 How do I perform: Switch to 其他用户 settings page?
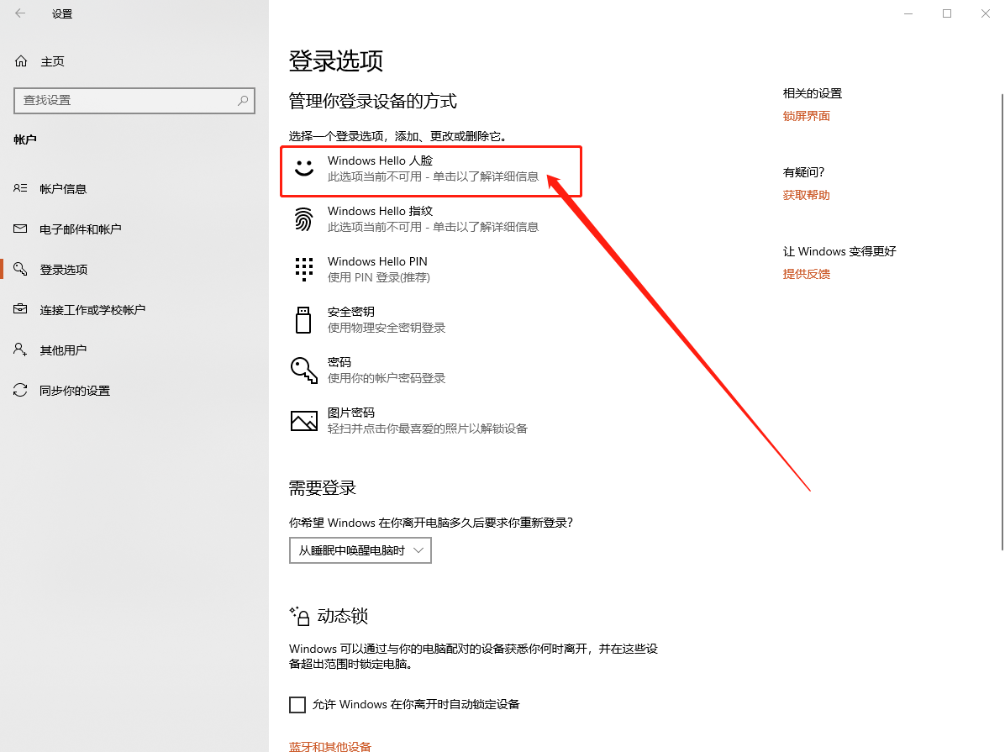(63, 350)
